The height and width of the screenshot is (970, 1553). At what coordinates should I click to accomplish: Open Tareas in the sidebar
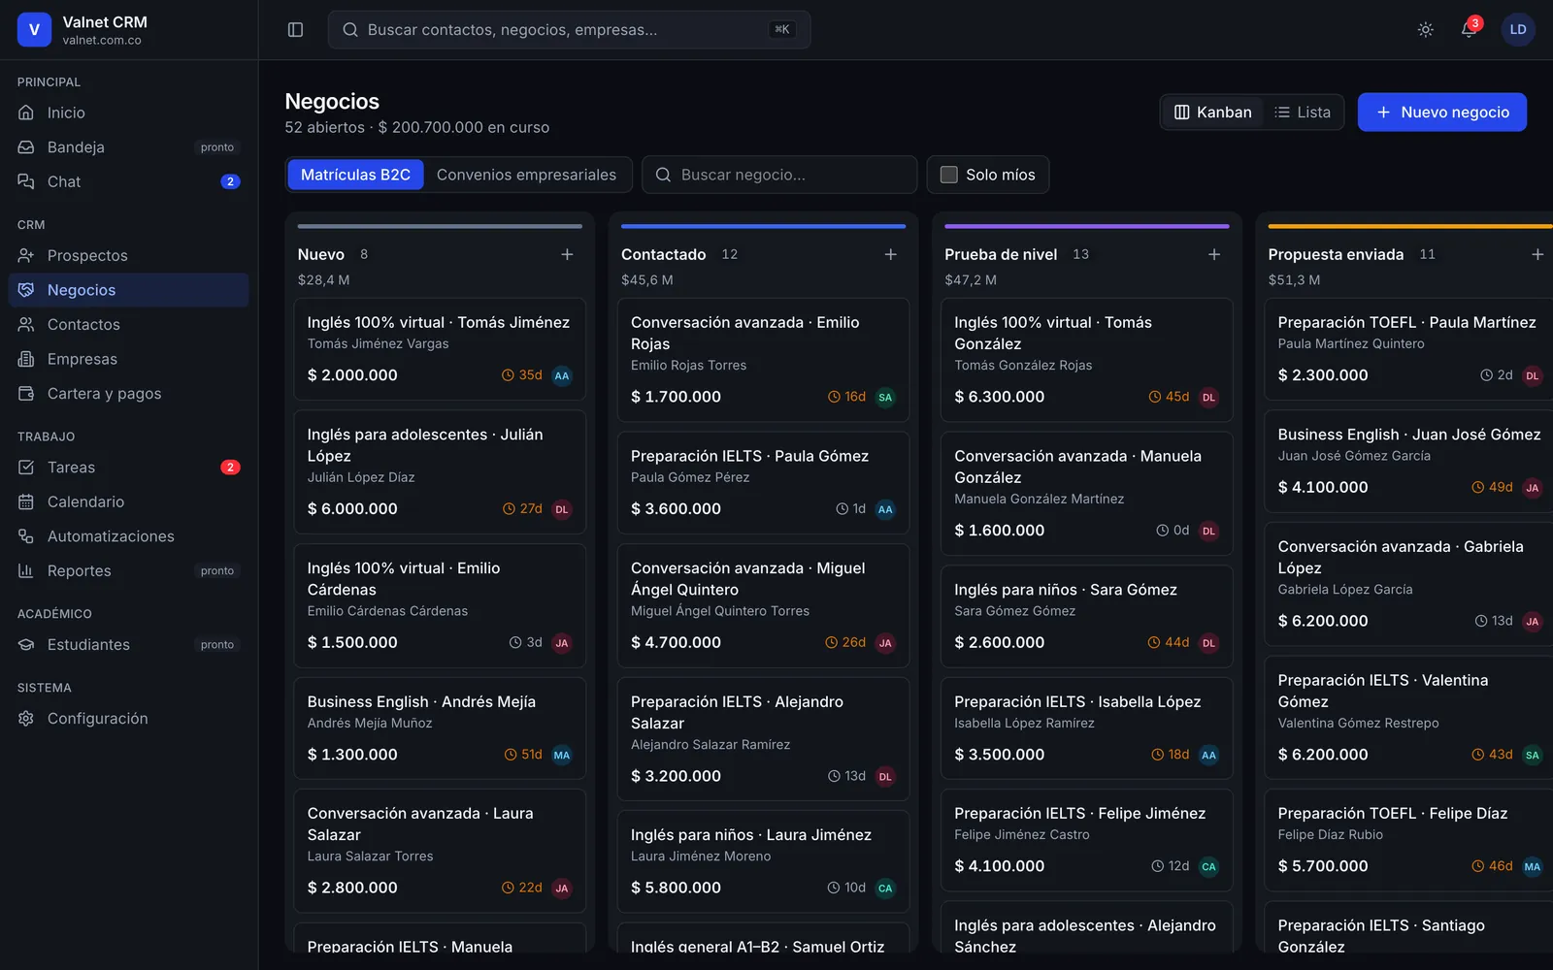pyautogui.click(x=128, y=468)
